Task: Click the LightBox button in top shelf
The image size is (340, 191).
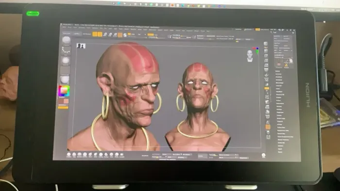Action: (x=77, y=34)
